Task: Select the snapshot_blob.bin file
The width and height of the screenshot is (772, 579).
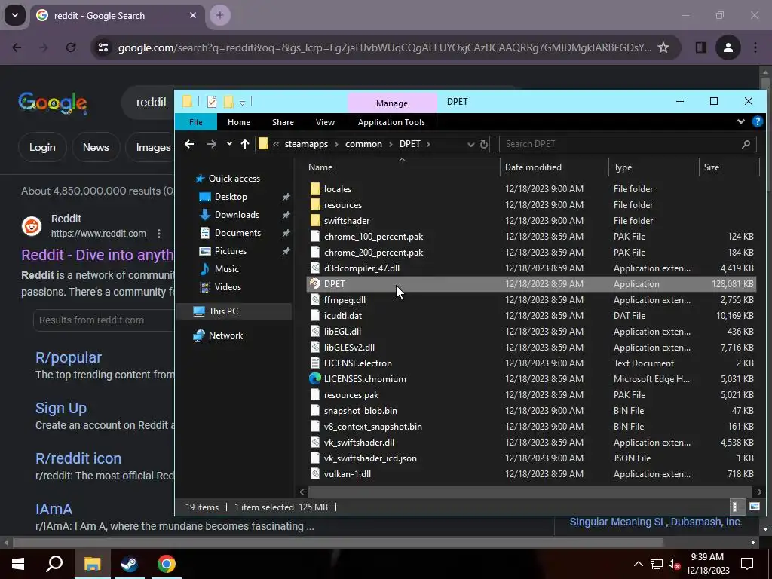Action: [x=360, y=411]
